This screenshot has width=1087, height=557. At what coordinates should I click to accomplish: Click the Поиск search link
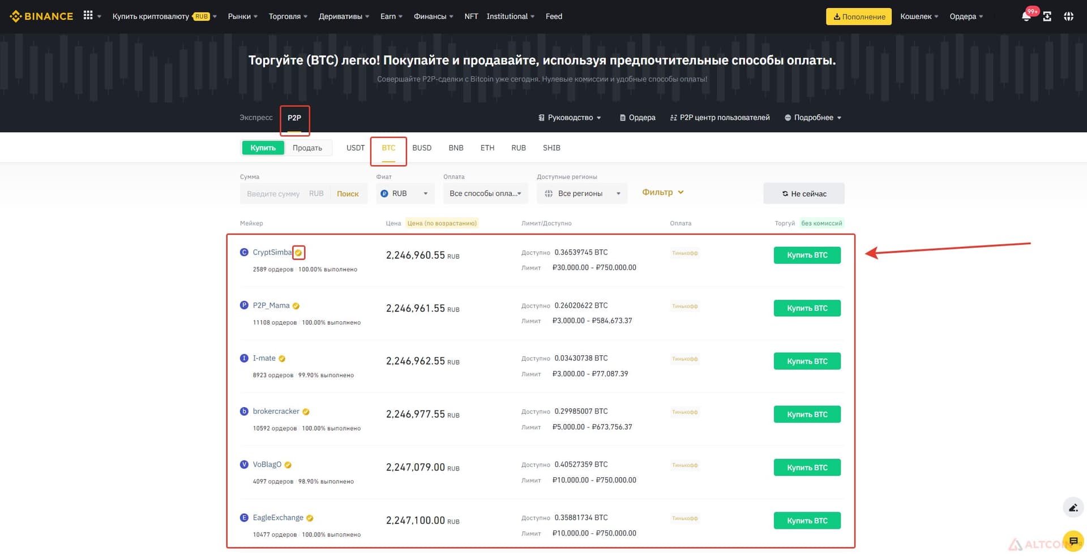click(348, 193)
